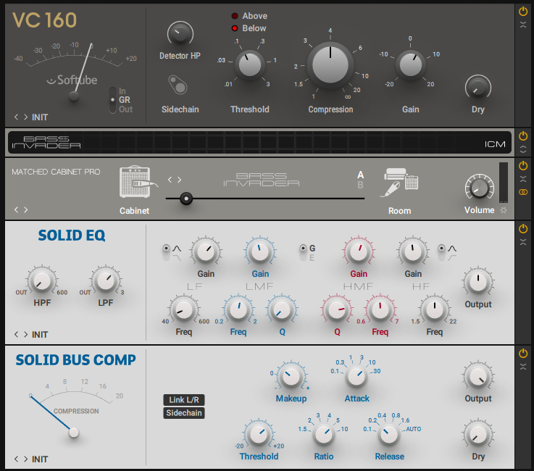Click the blue LMF Q knob
Viewport: 534px width, 471px height.
[282, 310]
